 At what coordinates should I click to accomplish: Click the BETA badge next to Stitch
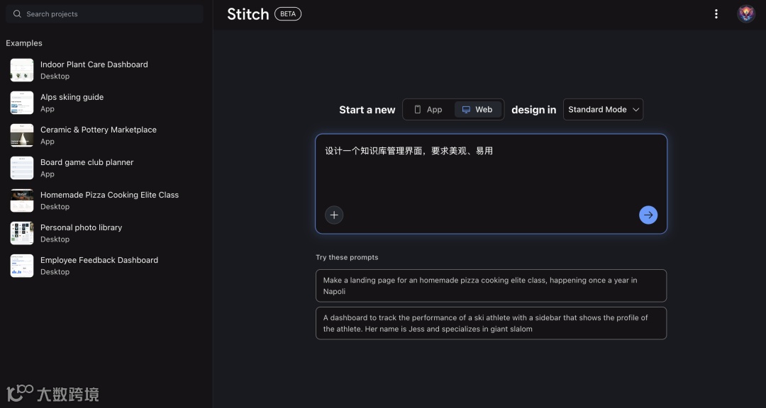(288, 13)
